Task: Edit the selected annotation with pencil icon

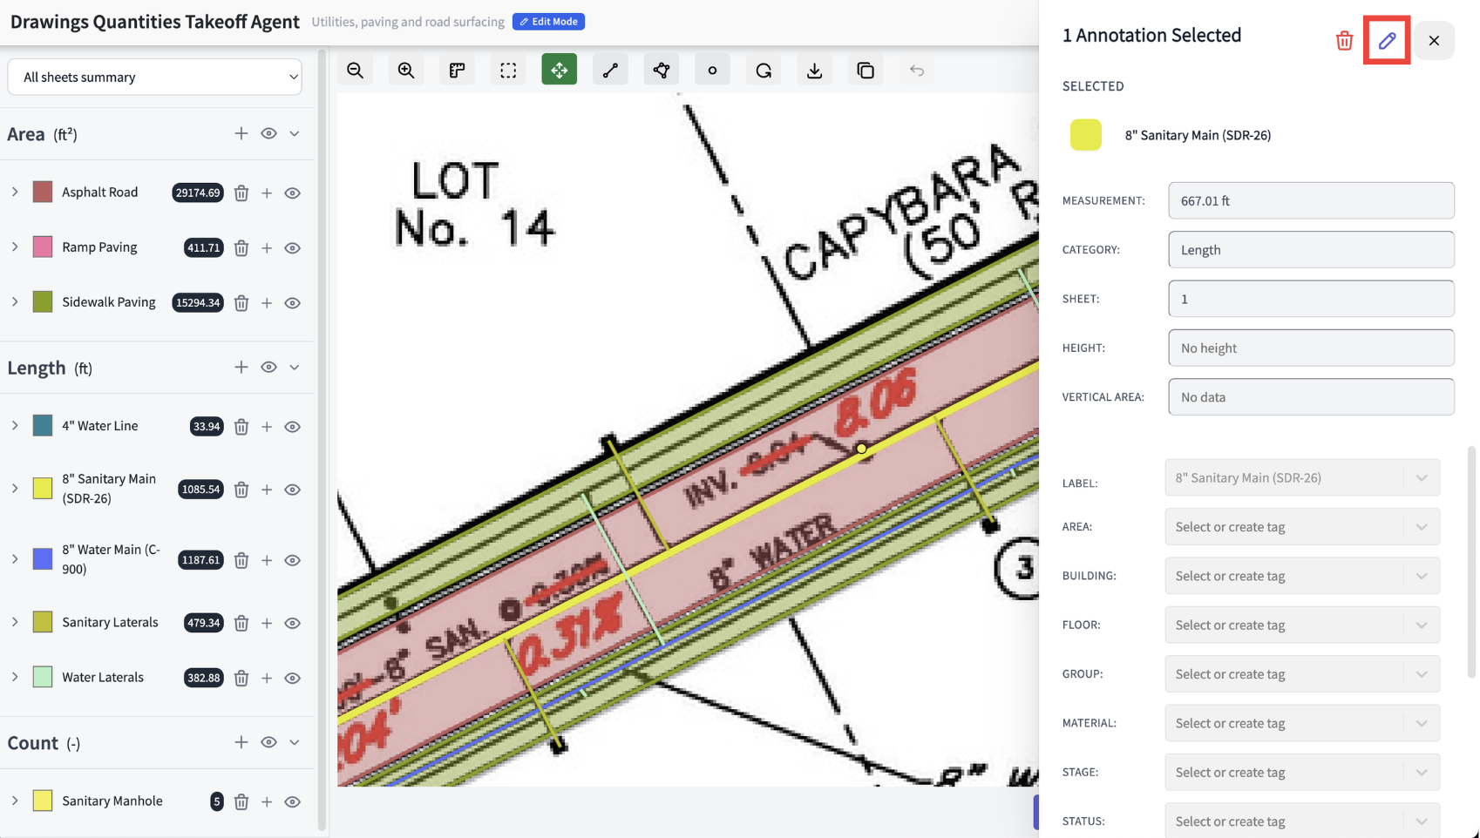Action: pyautogui.click(x=1387, y=40)
